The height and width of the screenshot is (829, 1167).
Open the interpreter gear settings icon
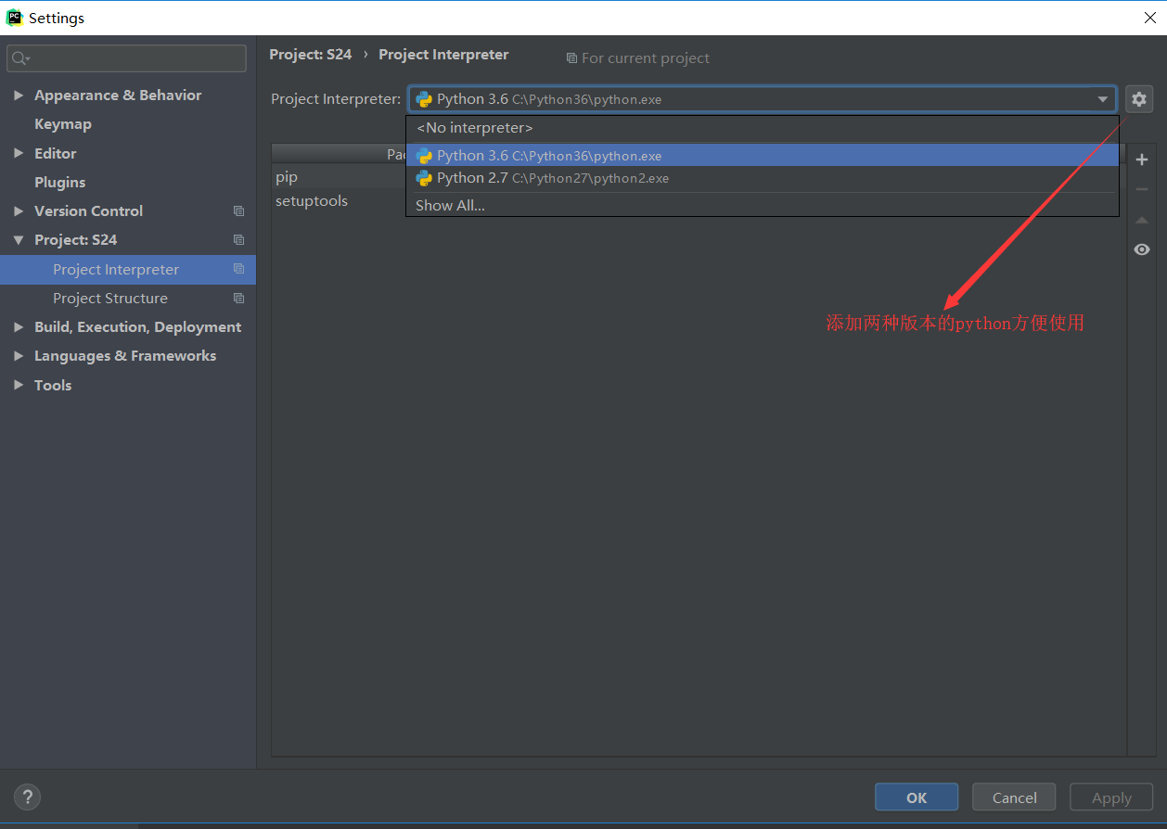click(x=1139, y=99)
